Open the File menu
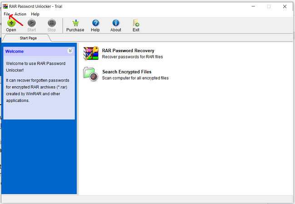This screenshot has height=204, width=295. point(7,14)
